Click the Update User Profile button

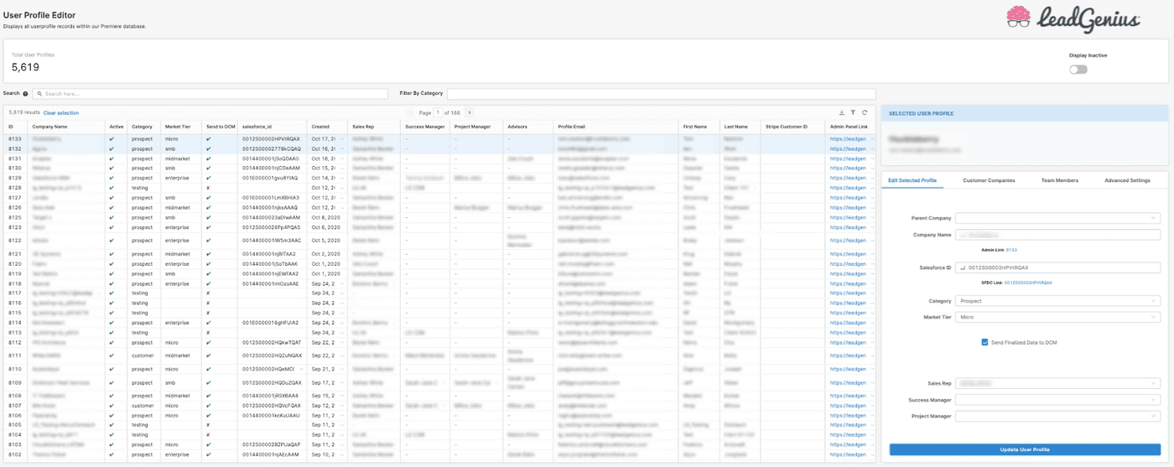pos(1025,449)
